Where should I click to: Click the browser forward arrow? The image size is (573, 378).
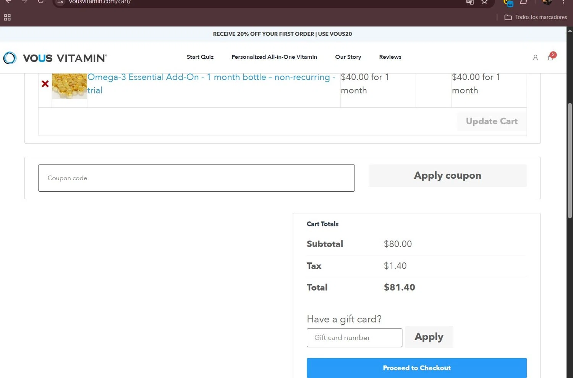pos(24,2)
